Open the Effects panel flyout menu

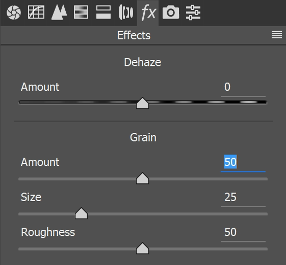(277, 35)
